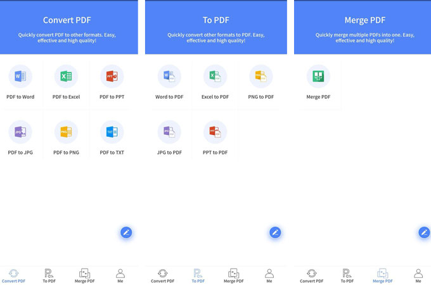Open the PDF to JPG tool
The image size is (431, 285).
[20, 132]
